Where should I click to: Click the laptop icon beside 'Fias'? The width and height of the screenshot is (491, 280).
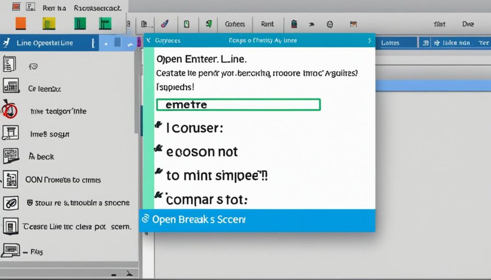click(x=11, y=249)
